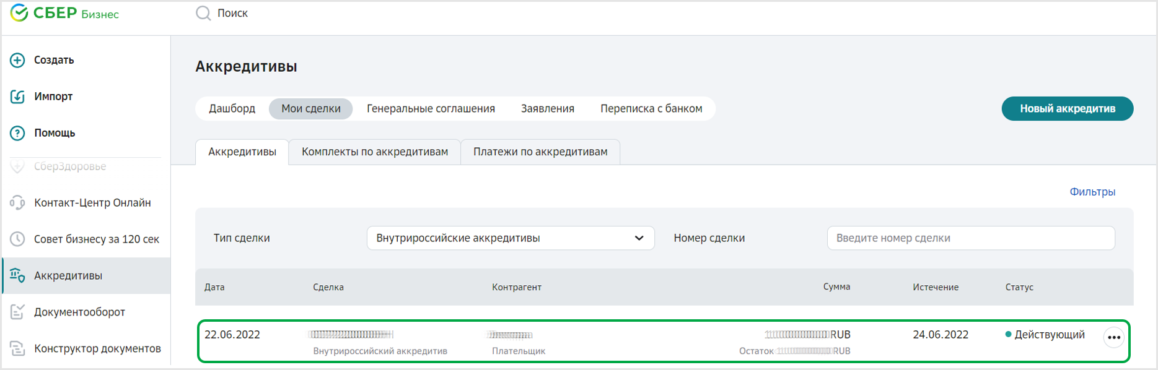Click the Сделка column header
This screenshot has width=1158, height=370.
pyautogui.click(x=328, y=287)
